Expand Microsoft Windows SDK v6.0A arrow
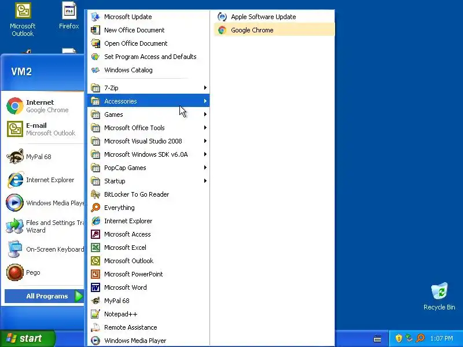This screenshot has width=463, height=347. pos(205,154)
